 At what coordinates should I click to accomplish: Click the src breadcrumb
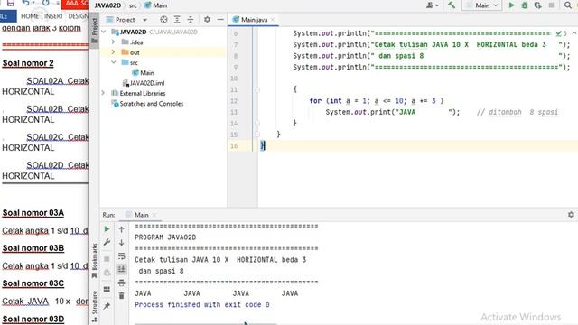click(x=133, y=5)
